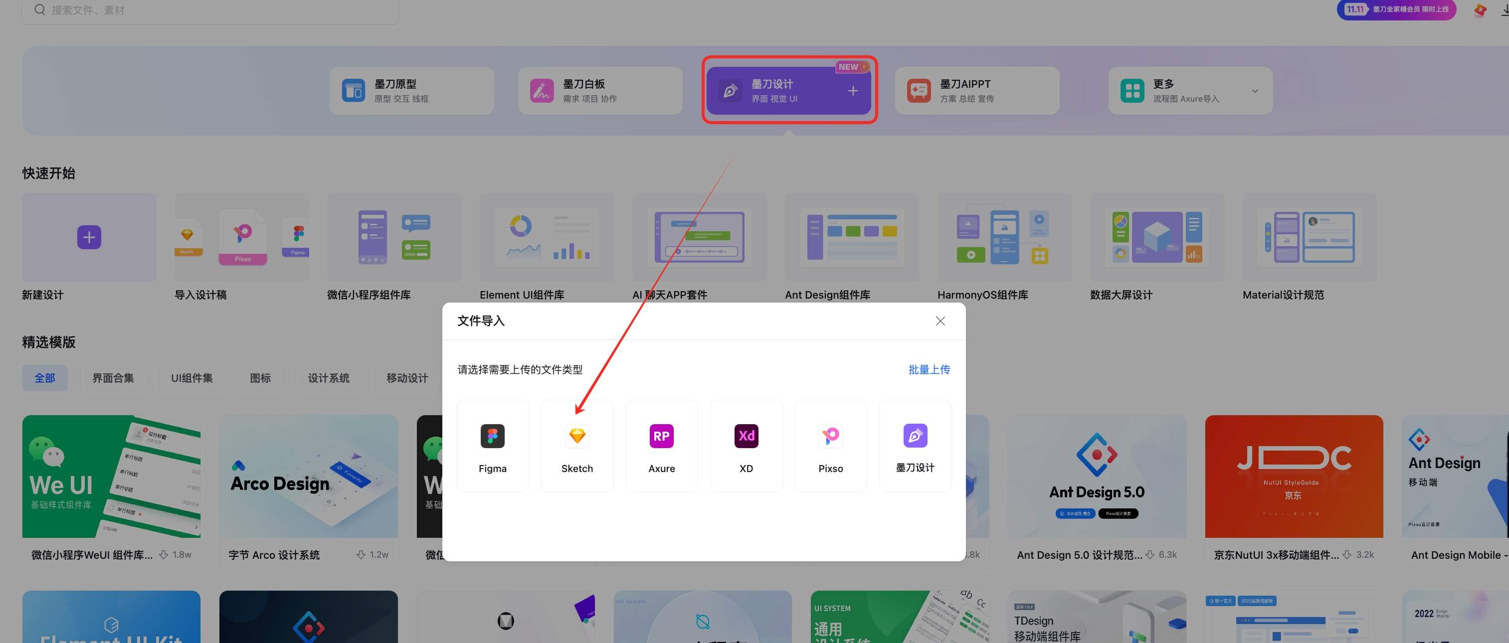Click the 批量上传 link
Image resolution: width=1509 pixels, height=643 pixels.
pyautogui.click(x=929, y=369)
